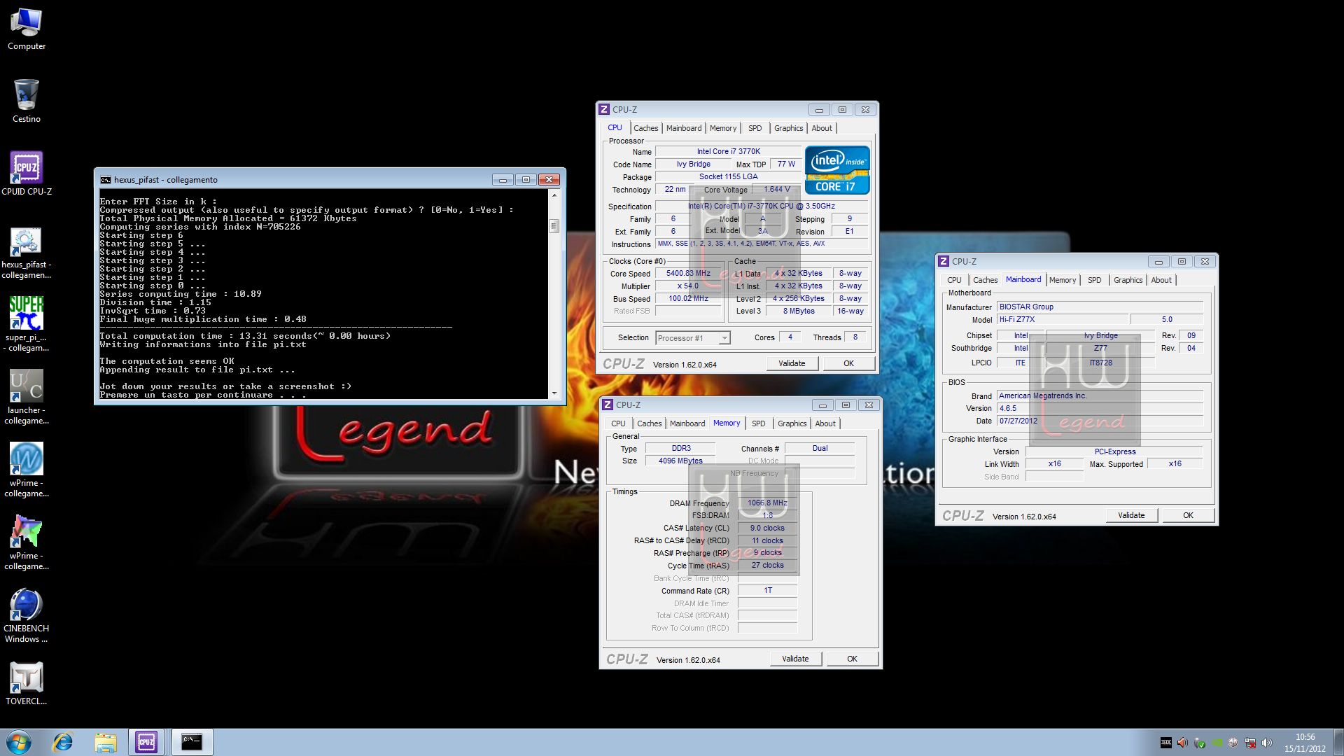Open Graphics tab in the top CPU-Z window

pyautogui.click(x=788, y=128)
